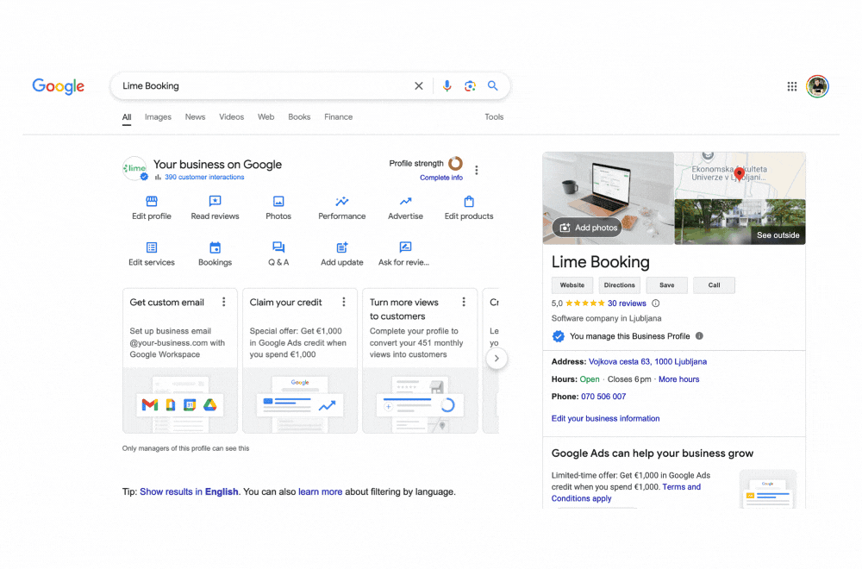The image size is (862, 569).
Task: Open Edit profile storefront icon
Action: pos(152,201)
